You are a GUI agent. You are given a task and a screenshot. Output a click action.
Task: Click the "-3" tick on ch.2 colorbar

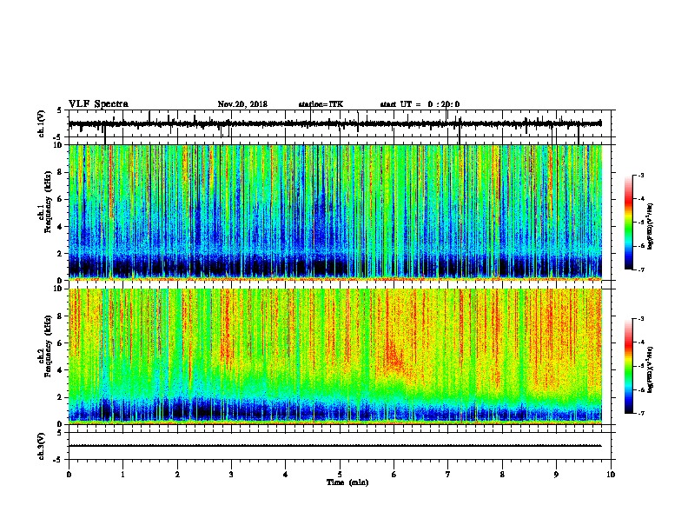(640, 319)
